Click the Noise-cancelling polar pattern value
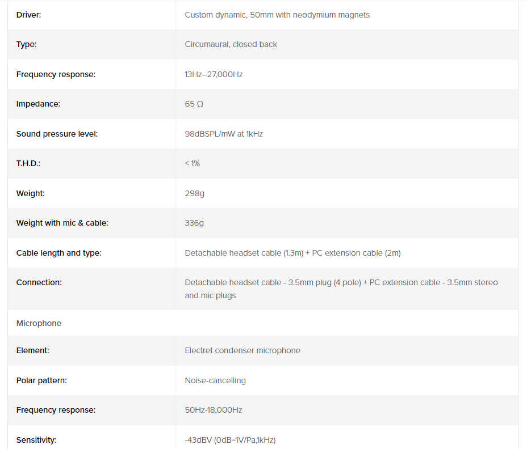 (x=215, y=380)
